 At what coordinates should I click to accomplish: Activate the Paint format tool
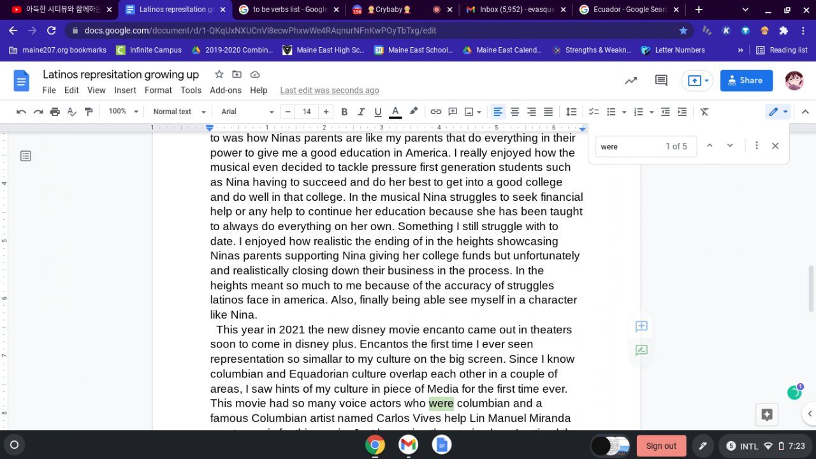(89, 112)
